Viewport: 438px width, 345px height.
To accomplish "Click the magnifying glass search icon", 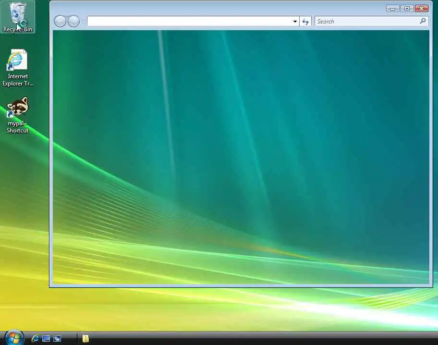I will (x=423, y=21).
